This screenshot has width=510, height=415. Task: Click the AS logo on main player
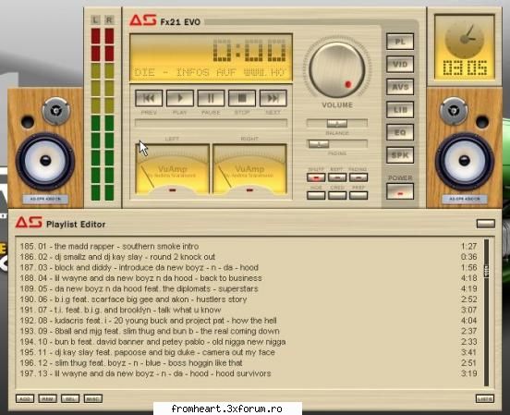pos(143,20)
